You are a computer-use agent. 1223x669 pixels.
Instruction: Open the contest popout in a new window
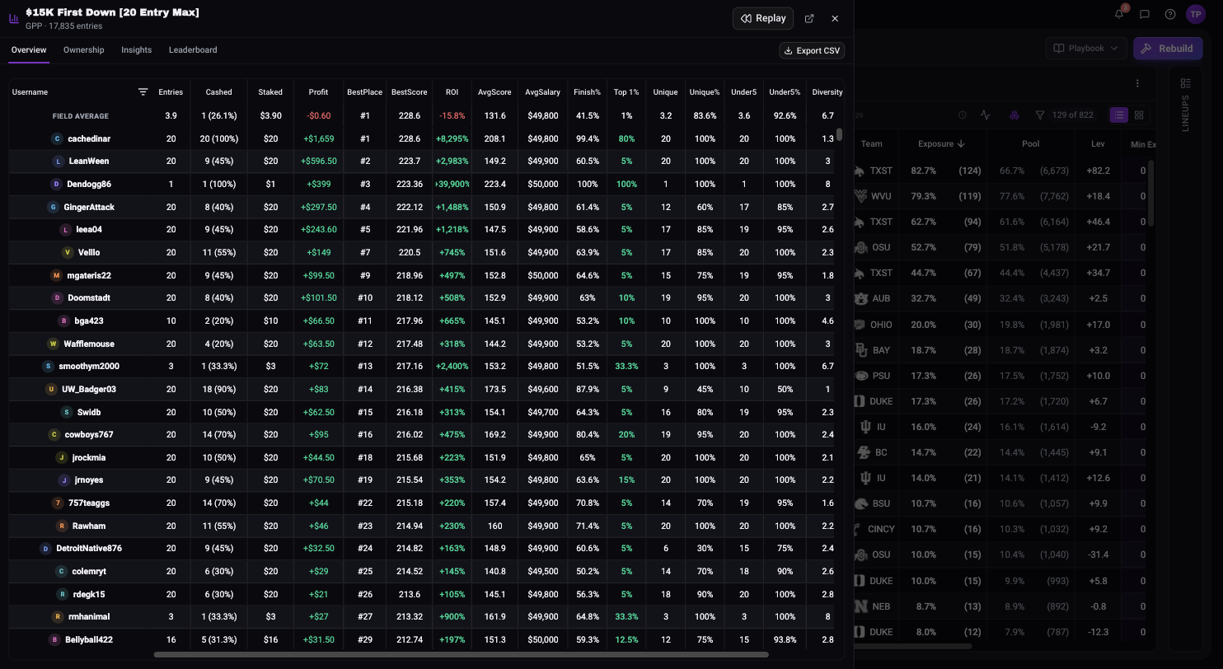click(x=809, y=18)
